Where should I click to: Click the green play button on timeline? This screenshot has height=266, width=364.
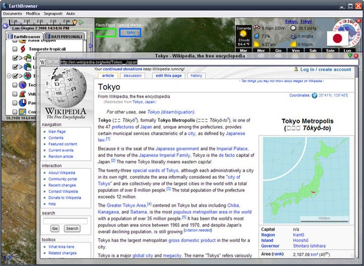pos(81,22)
